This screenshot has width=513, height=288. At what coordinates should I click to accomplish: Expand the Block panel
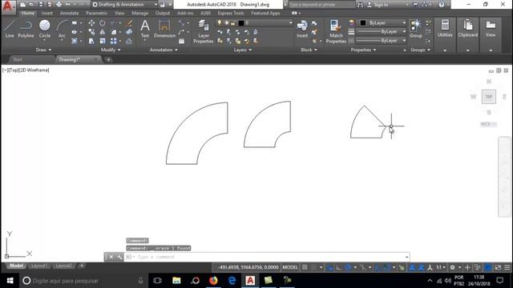[309, 50]
